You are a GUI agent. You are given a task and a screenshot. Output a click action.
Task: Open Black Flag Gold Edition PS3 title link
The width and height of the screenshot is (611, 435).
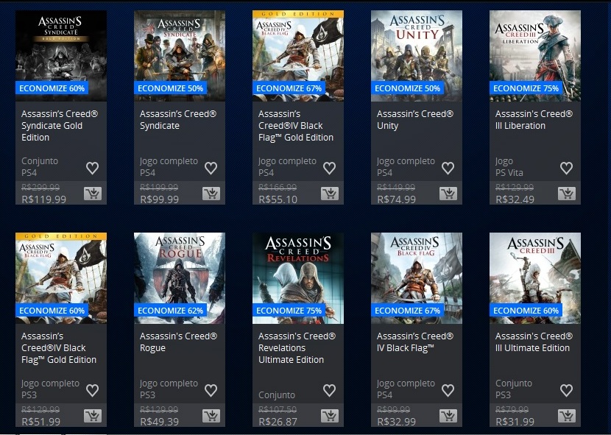[x=59, y=347]
